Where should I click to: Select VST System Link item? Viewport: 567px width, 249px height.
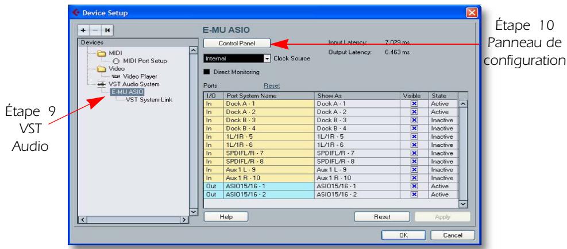click(x=148, y=99)
